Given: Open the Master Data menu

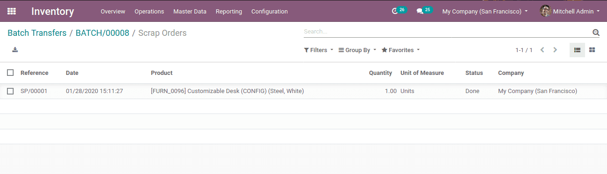Looking at the screenshot, I should (190, 11).
